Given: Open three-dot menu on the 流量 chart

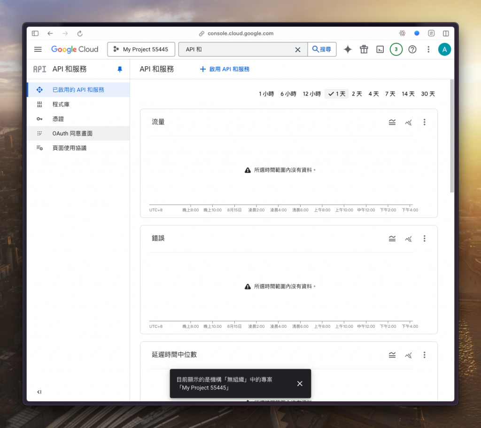Looking at the screenshot, I should [425, 122].
